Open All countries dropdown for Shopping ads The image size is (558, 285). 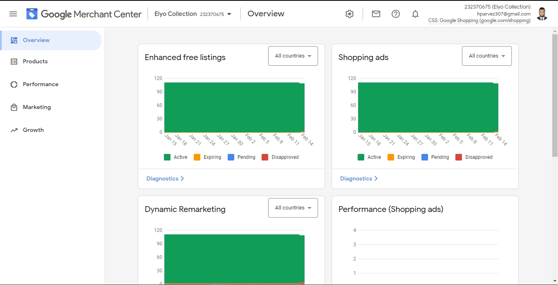486,56
